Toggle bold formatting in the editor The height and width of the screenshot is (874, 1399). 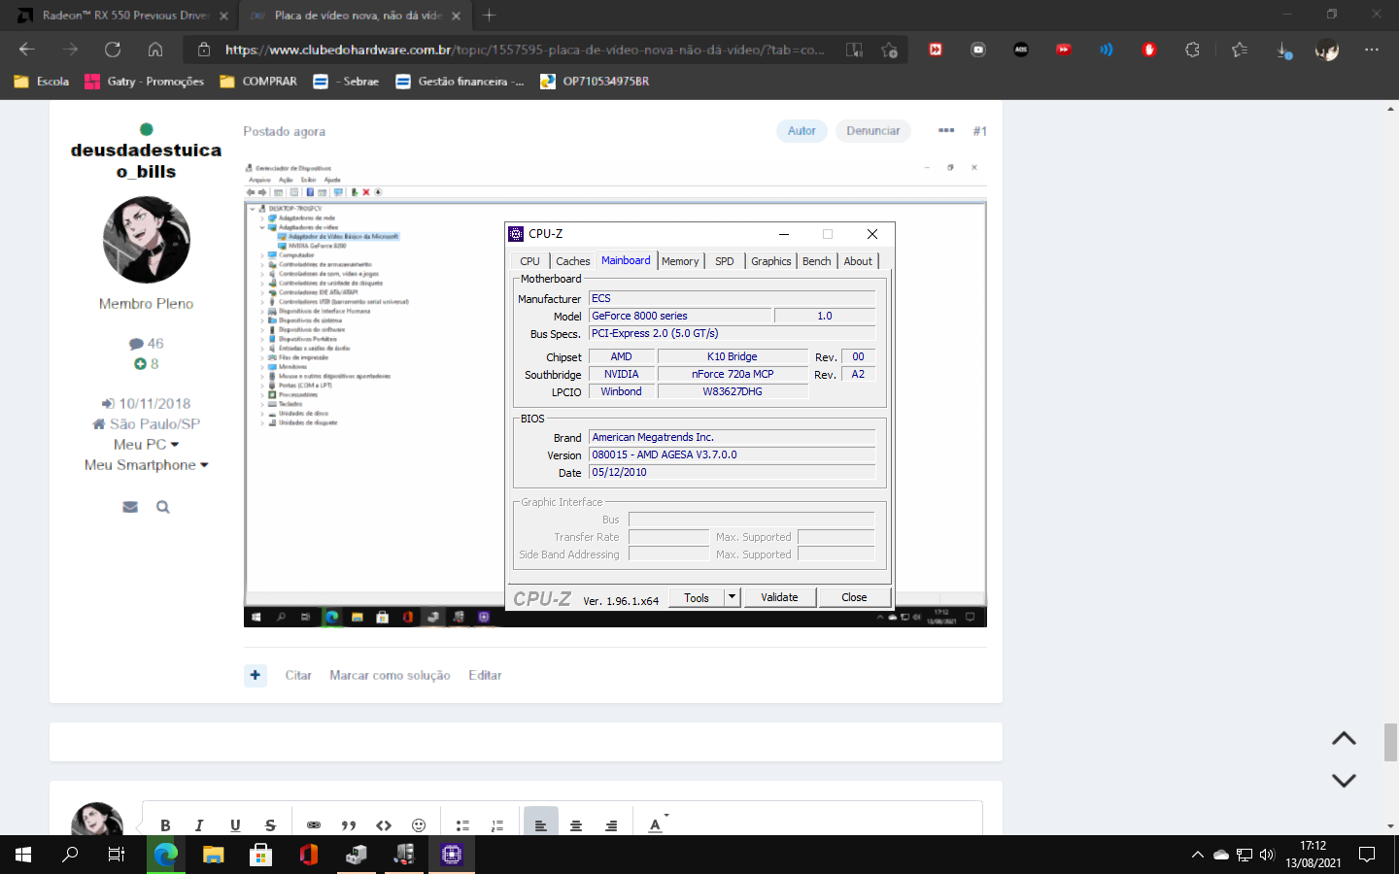165,825
